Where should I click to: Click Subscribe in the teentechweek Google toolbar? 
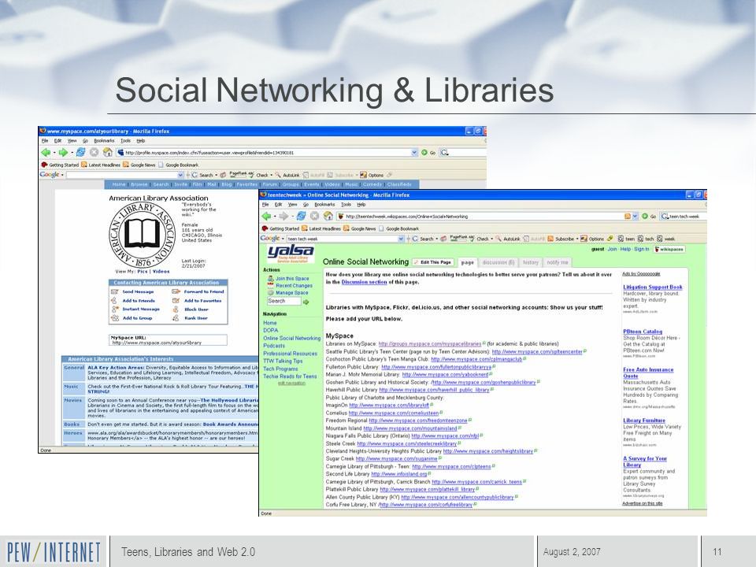click(561, 239)
